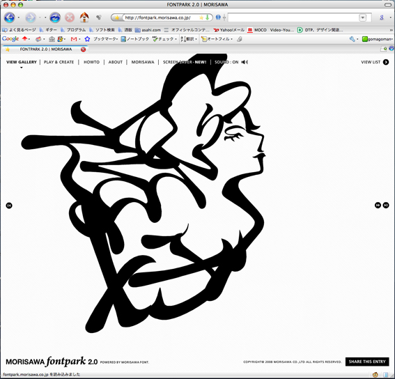Reload the page with the refresh icon
The image size is (395, 379).
click(55, 17)
